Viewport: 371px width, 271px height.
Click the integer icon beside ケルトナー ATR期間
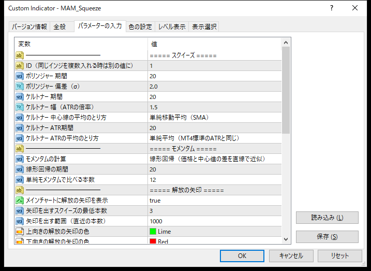coord(19,128)
